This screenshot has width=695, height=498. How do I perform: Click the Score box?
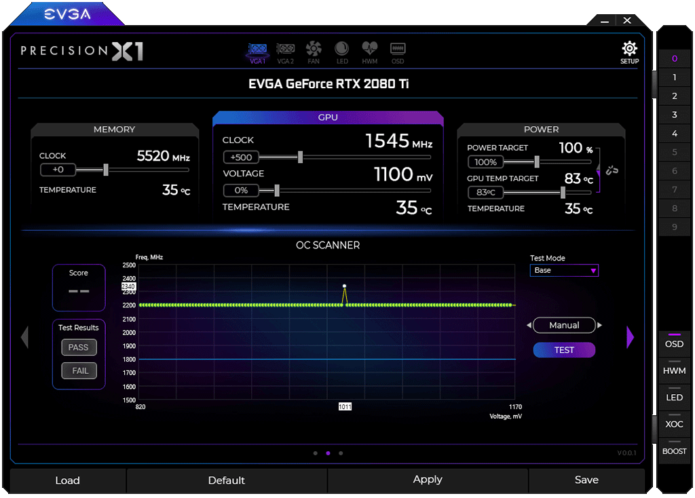[79, 288]
